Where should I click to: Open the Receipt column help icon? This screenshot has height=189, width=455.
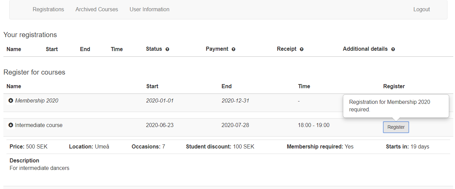[x=302, y=49]
